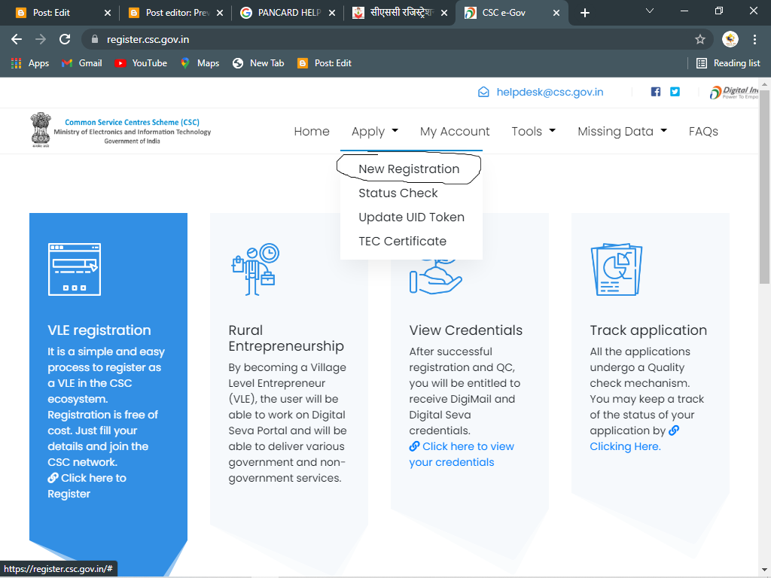Click the Rural Entrepreneurship heading
This screenshot has width=771, height=578.
pos(286,338)
